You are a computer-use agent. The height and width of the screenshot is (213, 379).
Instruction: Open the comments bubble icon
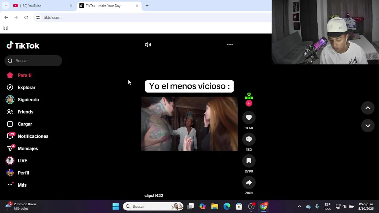click(x=249, y=139)
